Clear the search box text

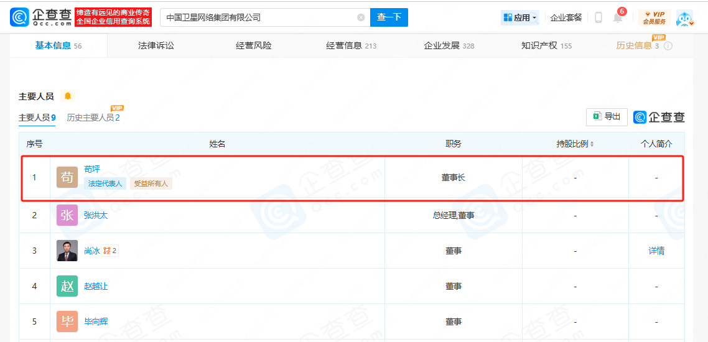[361, 17]
